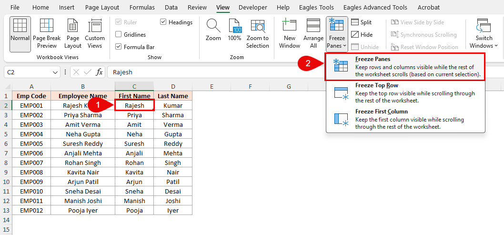Viewport: 504px width, 235px height.
Task: Select column G header
Action: [x=289, y=86]
